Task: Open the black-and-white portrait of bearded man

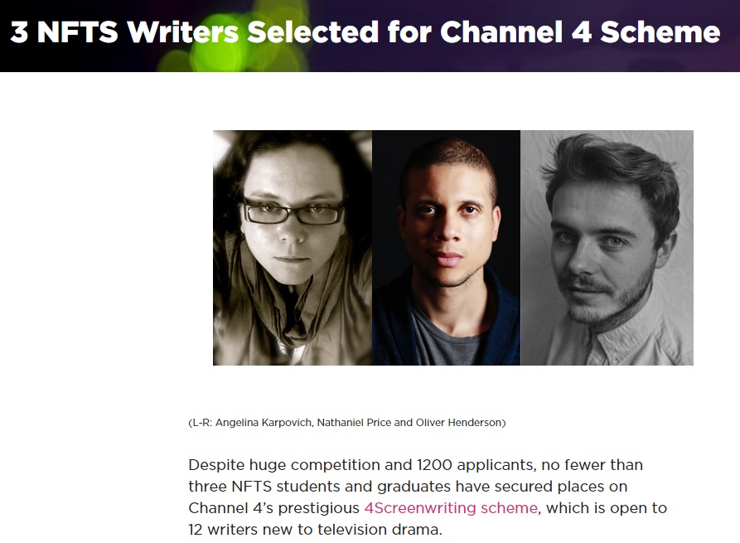Action: [607, 247]
